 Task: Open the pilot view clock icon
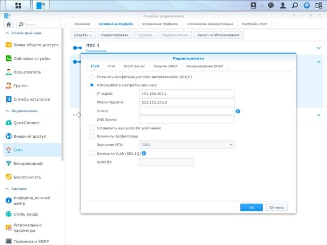click(x=306, y=5)
